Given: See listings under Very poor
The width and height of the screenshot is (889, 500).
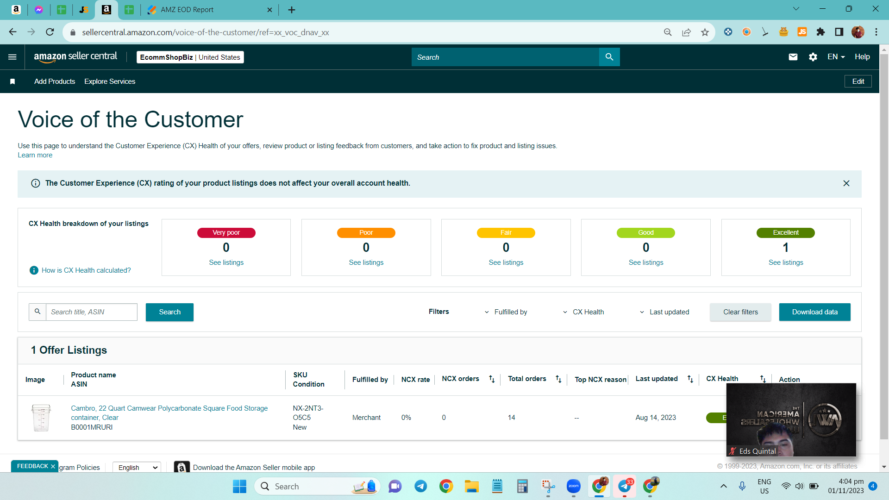Looking at the screenshot, I should (x=226, y=262).
